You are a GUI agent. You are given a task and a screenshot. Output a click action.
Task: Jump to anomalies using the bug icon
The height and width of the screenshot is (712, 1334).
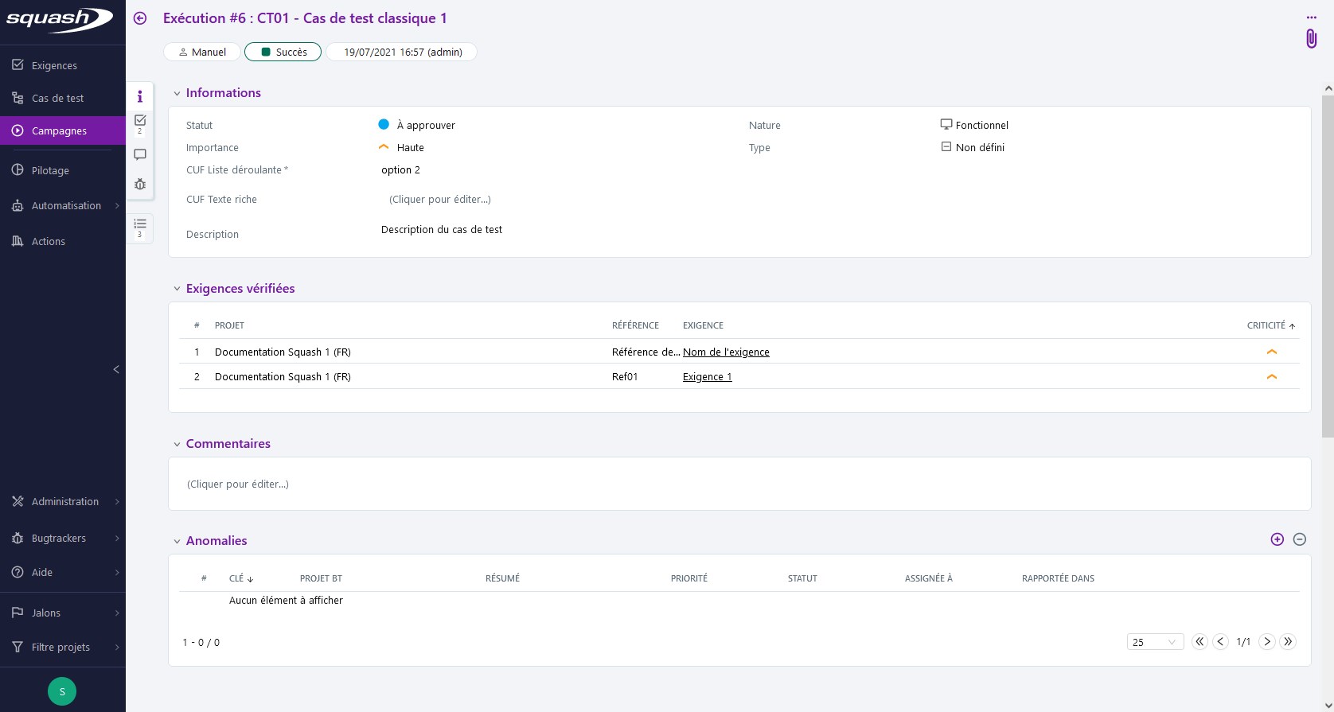pyautogui.click(x=140, y=184)
